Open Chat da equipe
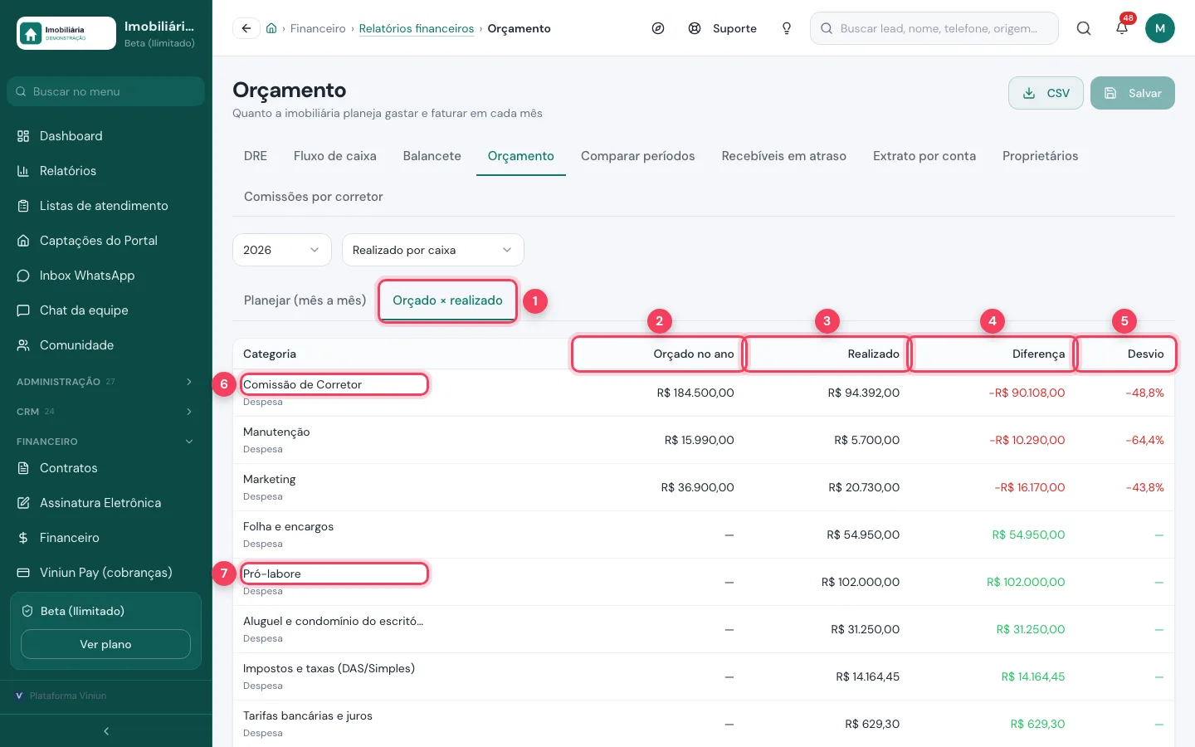Screen dimensions: 1195x747 (106, 310)
